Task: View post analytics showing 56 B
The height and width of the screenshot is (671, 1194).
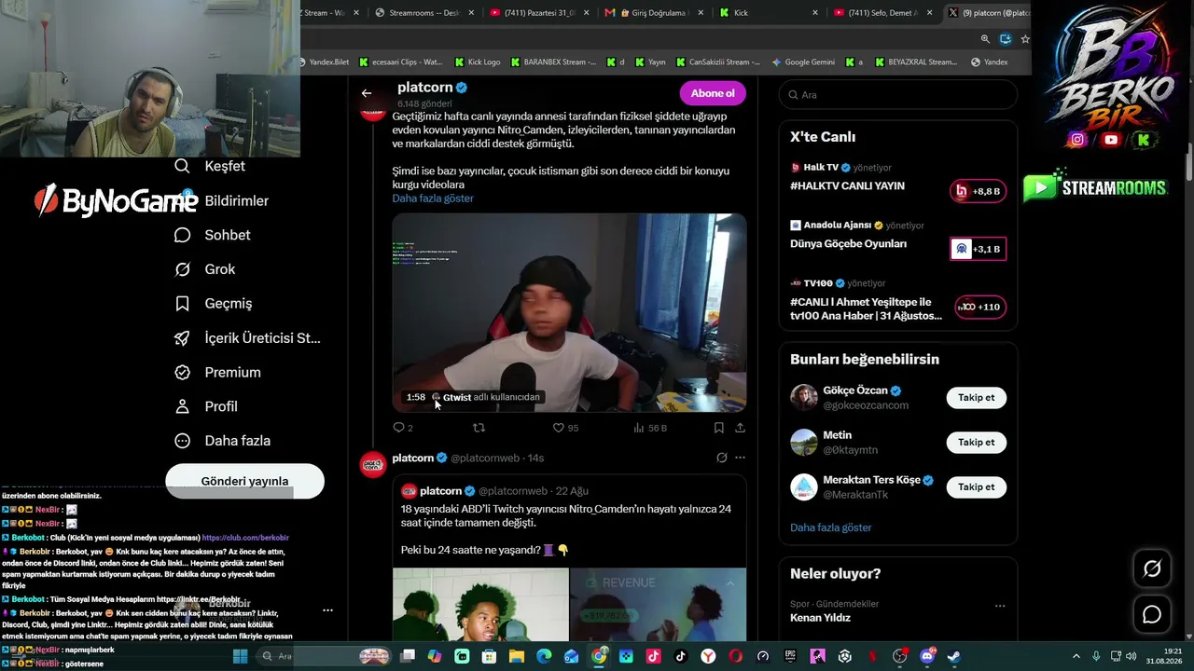Action: click(649, 428)
